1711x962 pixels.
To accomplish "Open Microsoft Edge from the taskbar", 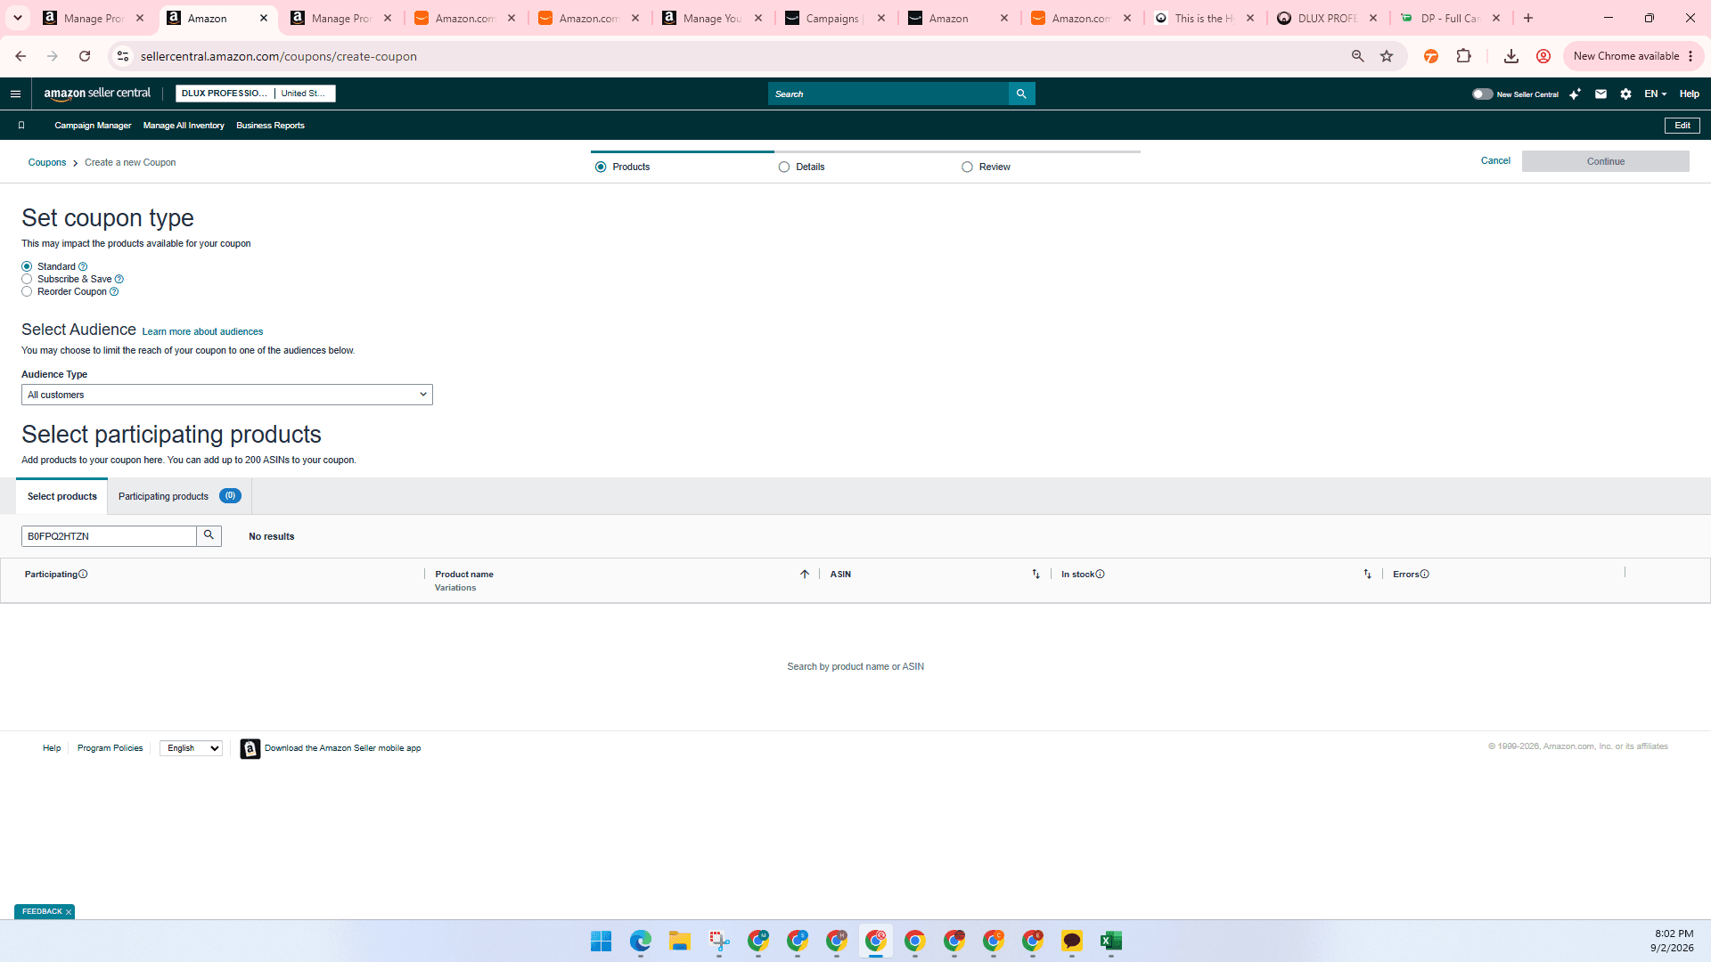I will coord(641,941).
